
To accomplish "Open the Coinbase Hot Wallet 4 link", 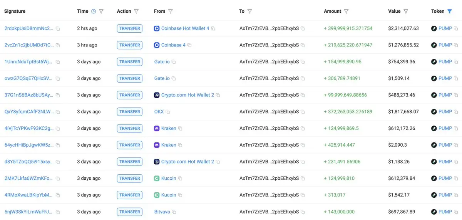I will point(185,28).
